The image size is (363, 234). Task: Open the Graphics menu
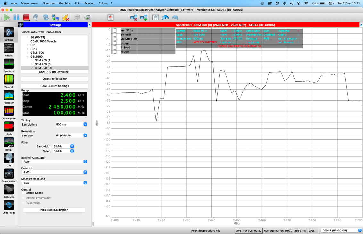click(x=64, y=3)
